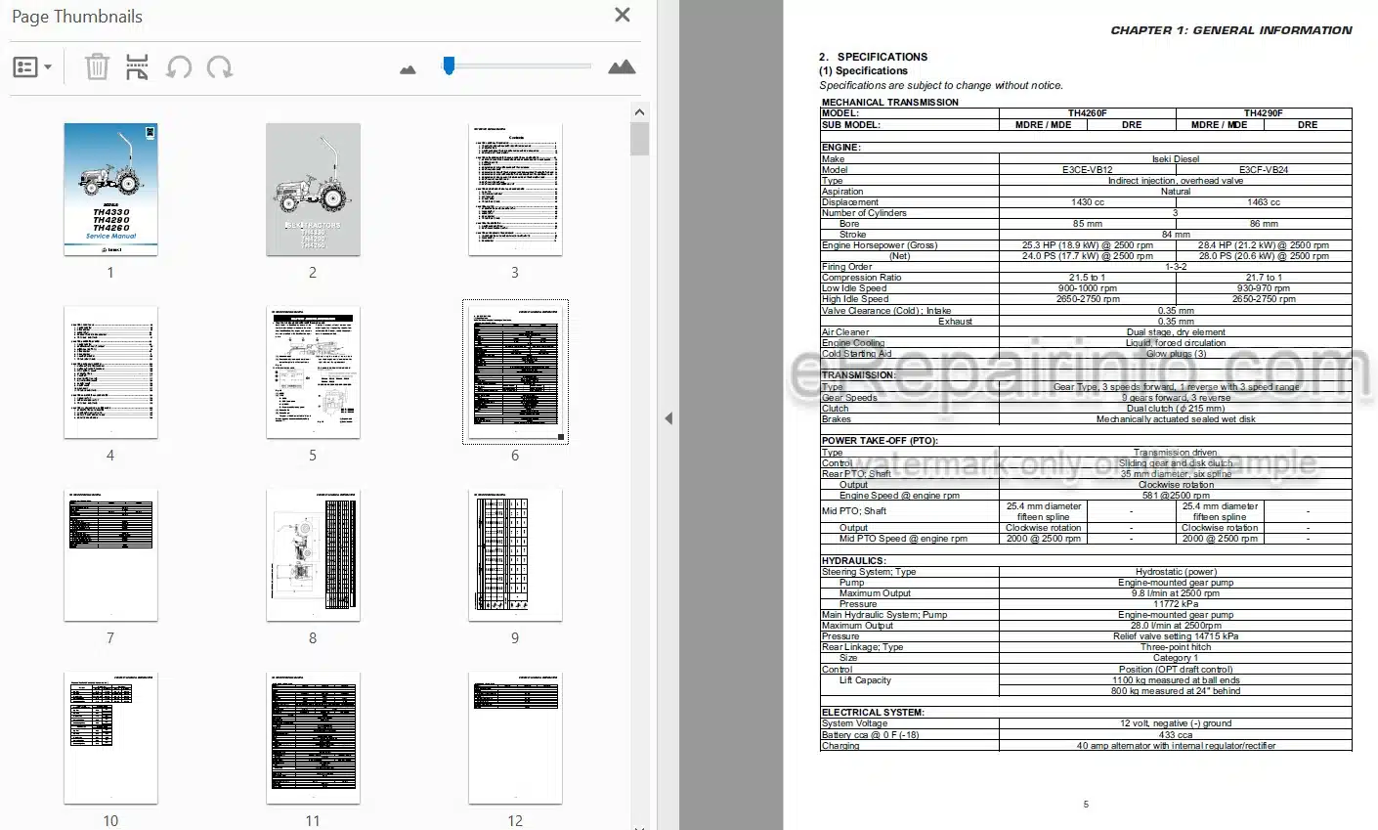Click the 'Three-point hitch' value

point(1175,647)
